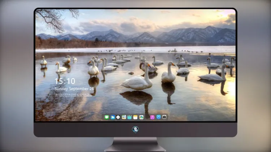Launch the pink iTunes music app

(x=152, y=117)
